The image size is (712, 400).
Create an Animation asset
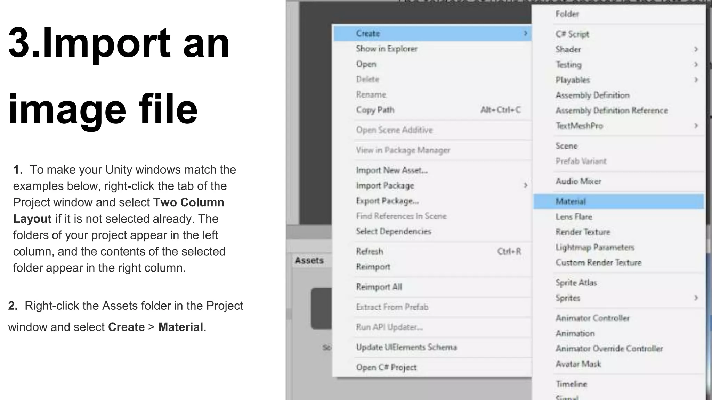click(619, 333)
